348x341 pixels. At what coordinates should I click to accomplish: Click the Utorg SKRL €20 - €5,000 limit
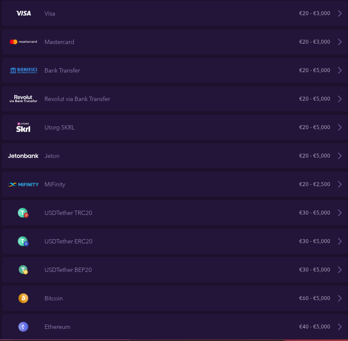[314, 127]
